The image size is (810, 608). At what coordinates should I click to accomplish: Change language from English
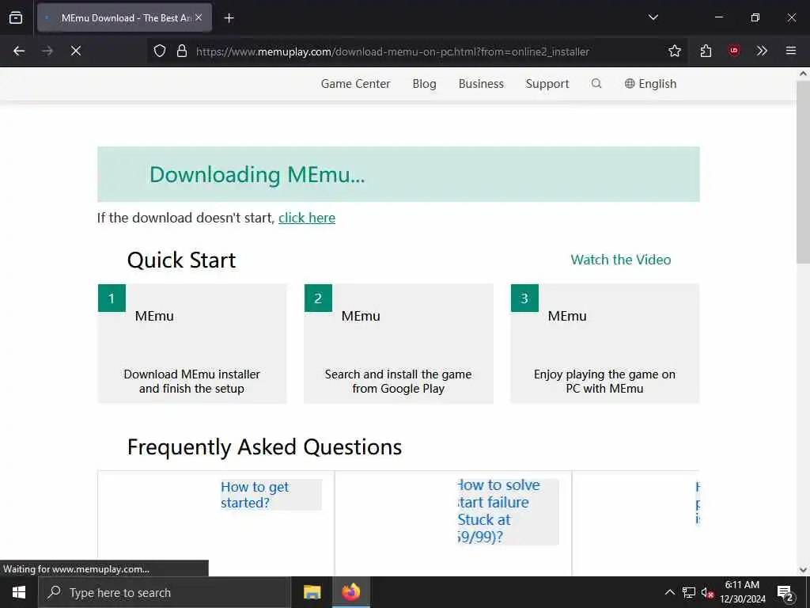pos(650,84)
